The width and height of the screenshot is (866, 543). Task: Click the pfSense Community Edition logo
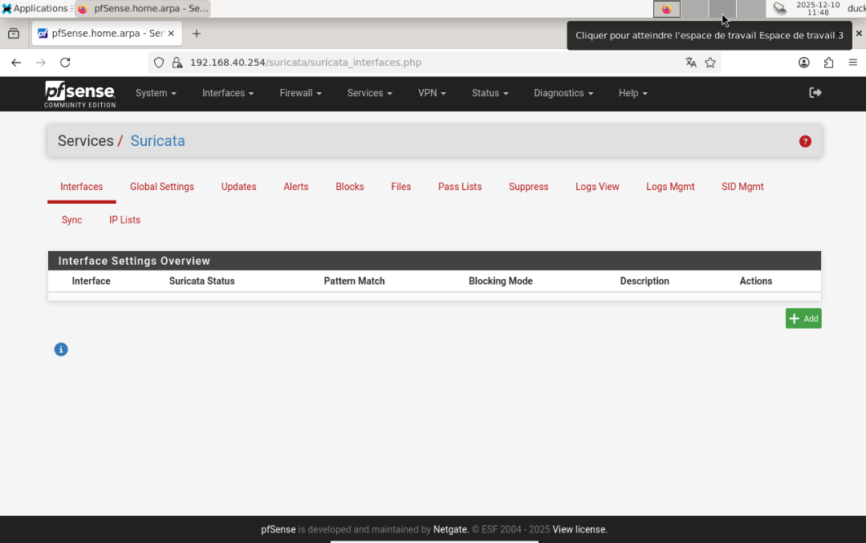click(x=79, y=94)
